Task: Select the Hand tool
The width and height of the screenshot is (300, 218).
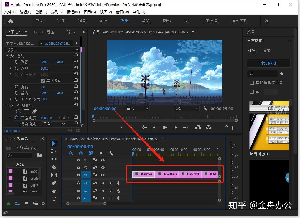Action: (x=54, y=191)
